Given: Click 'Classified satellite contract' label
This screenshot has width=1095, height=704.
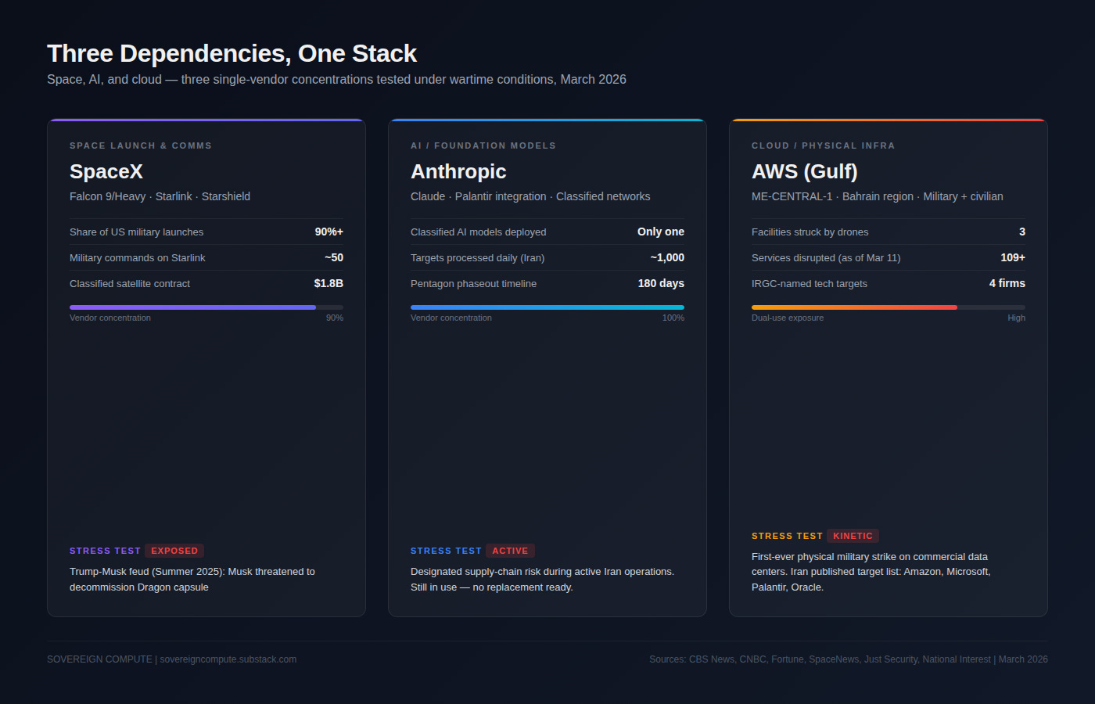Looking at the screenshot, I should (x=130, y=283).
